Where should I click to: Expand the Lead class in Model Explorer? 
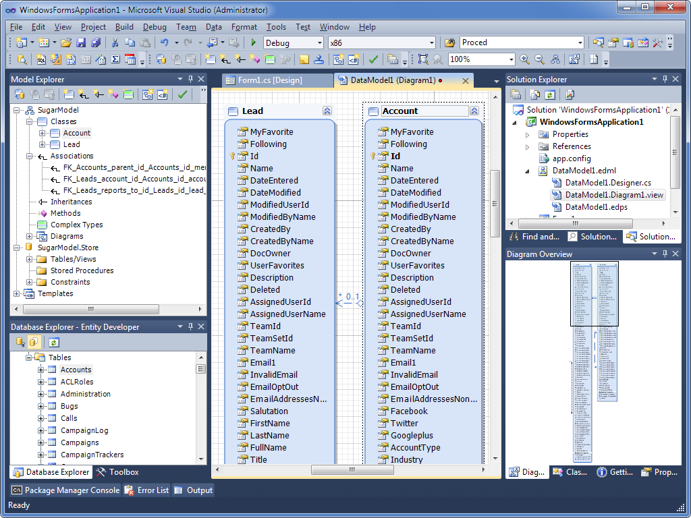pos(42,144)
